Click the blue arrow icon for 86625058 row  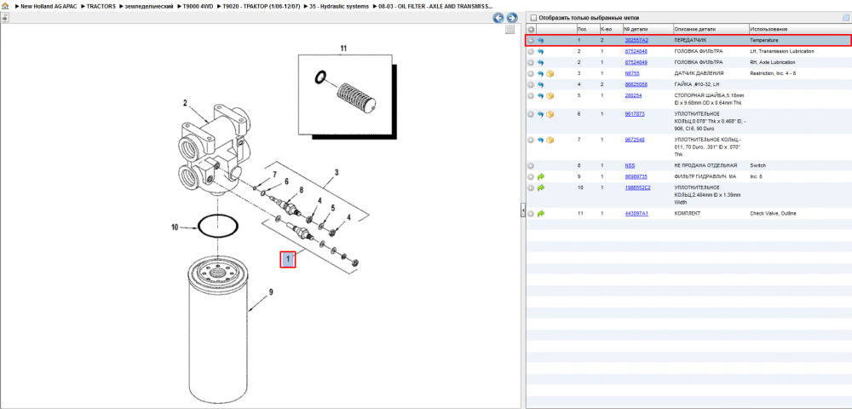[x=541, y=84]
